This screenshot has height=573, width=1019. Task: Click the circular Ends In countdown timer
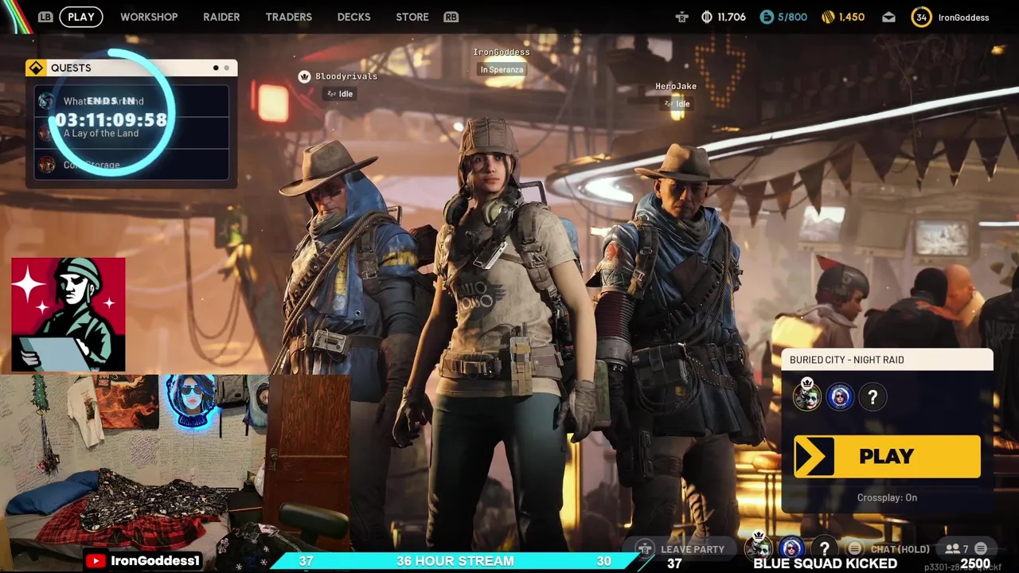(x=111, y=112)
